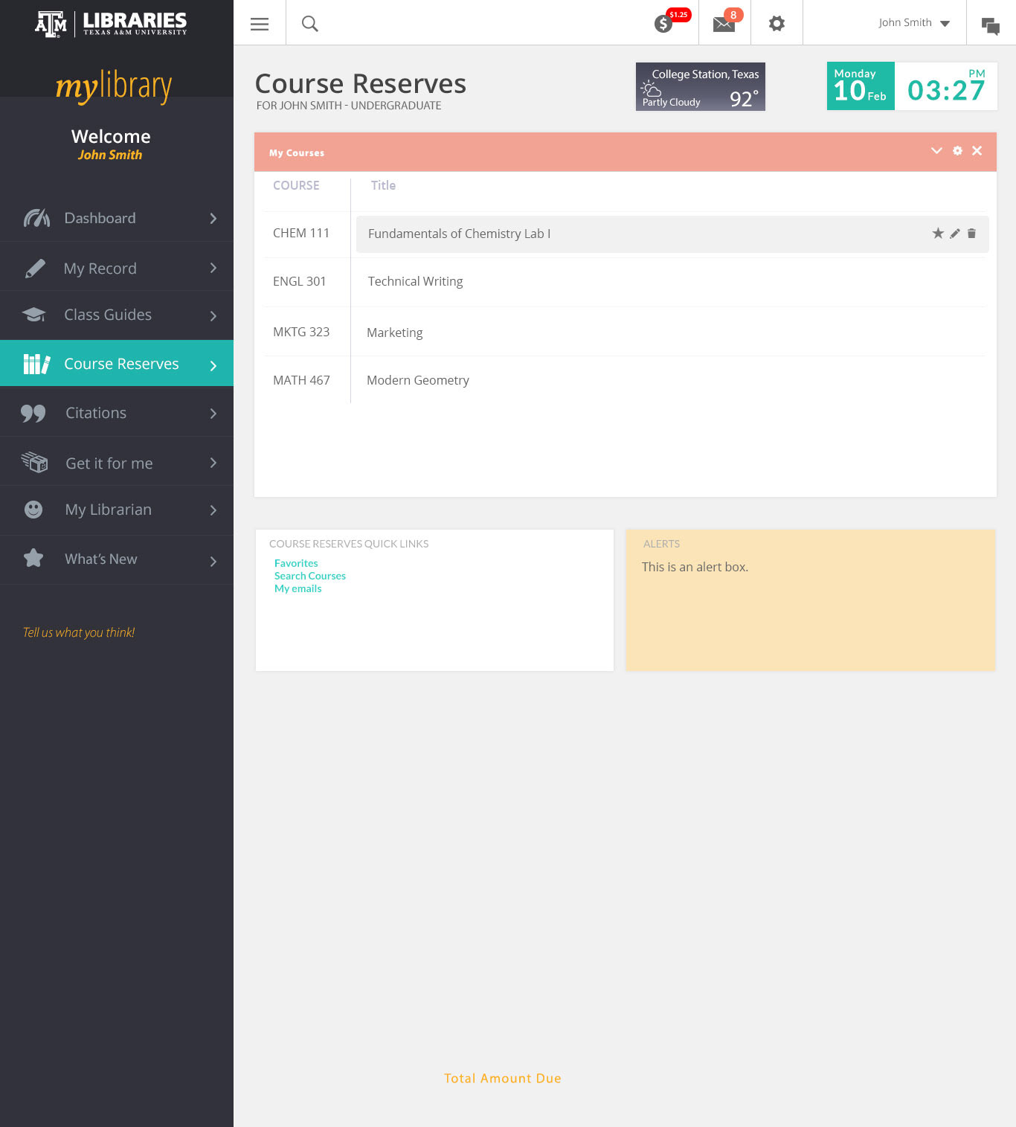Click the Title column header

(383, 185)
